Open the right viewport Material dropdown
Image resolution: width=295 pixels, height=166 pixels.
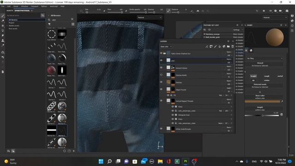tap(275, 18)
